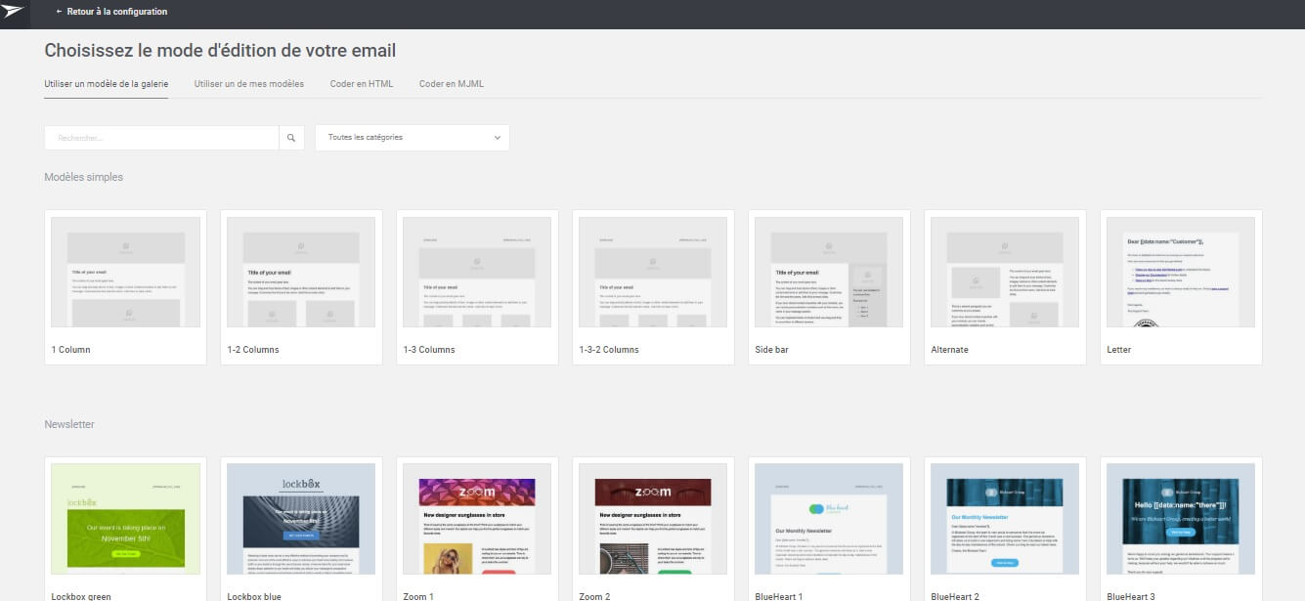Open the 1-3-2 Columns template

pyautogui.click(x=653, y=273)
